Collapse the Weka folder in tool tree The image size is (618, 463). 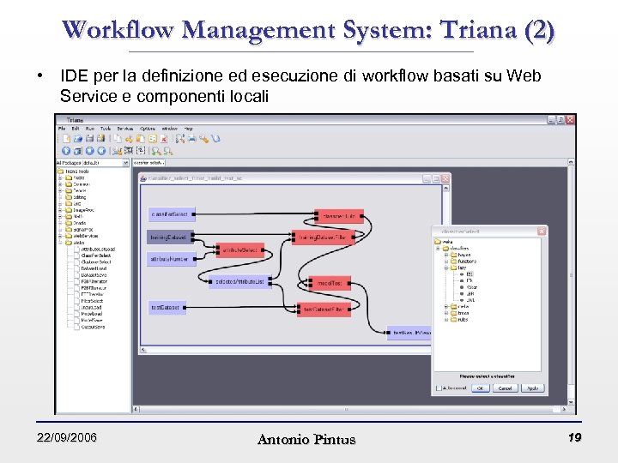tap(60, 243)
